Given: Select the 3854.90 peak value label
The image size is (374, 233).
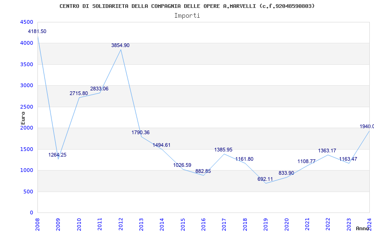Looking at the screenshot, I should point(121,45).
